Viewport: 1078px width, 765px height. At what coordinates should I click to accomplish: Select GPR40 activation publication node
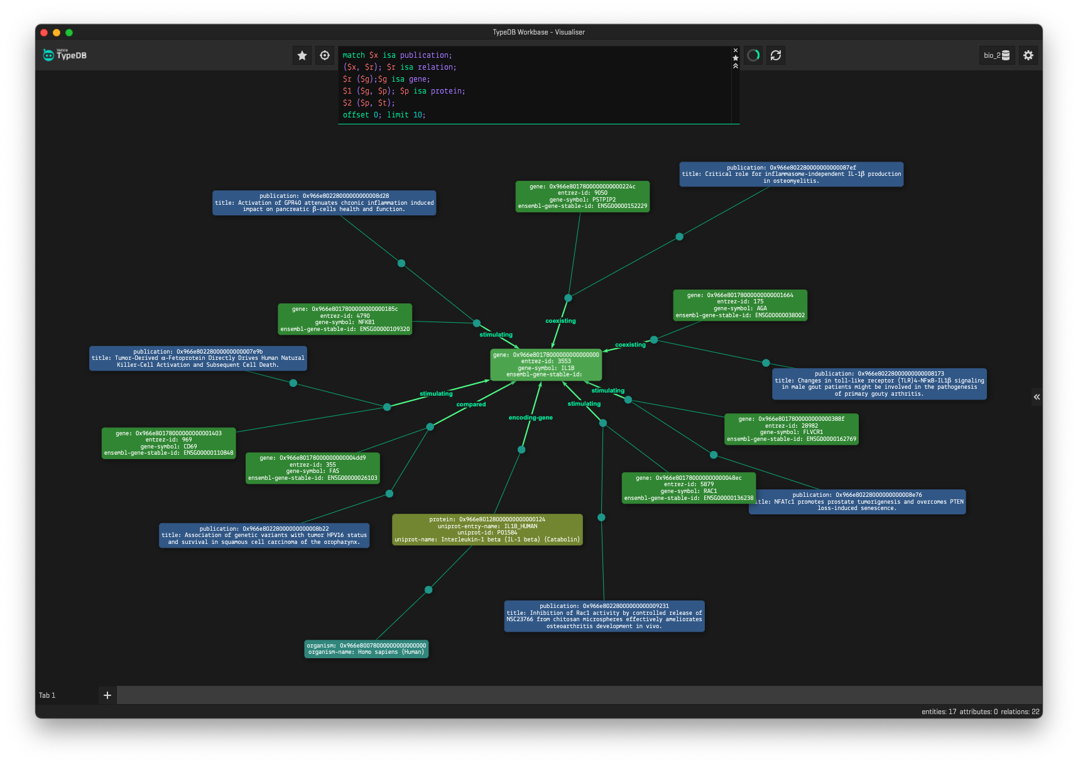pos(324,203)
